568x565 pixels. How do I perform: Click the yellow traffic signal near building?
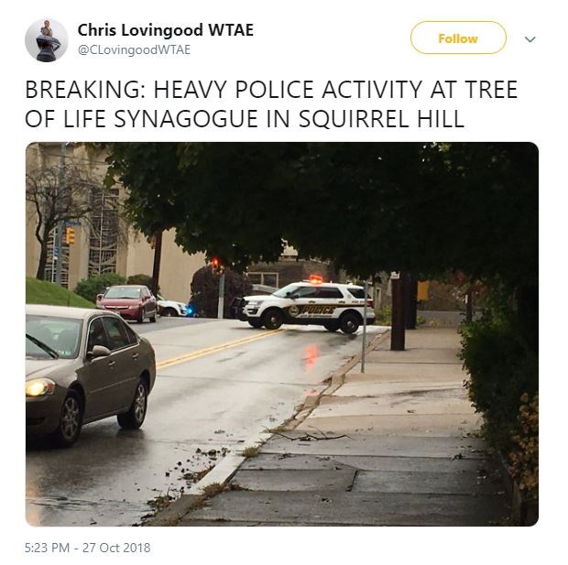[x=70, y=235]
